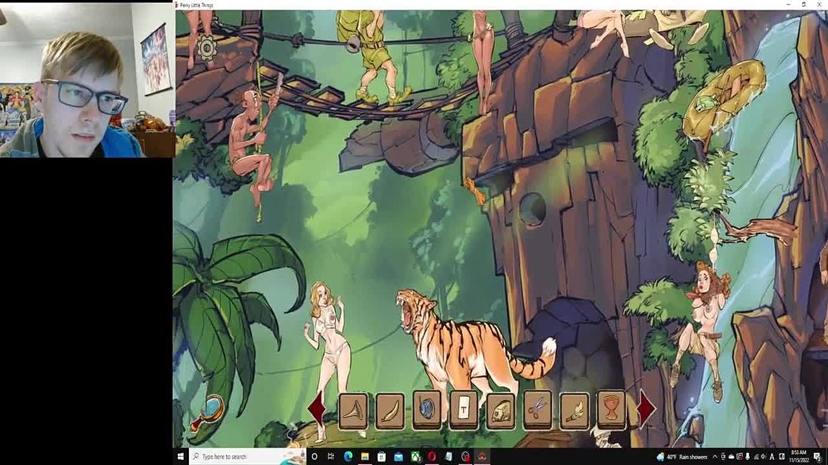Close the Perky Little Things window
The width and height of the screenshot is (828, 465).
[819, 5]
